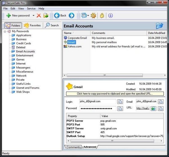The width and height of the screenshot is (169, 157).
Task: Click the red X delete icon
Action: point(39,15)
